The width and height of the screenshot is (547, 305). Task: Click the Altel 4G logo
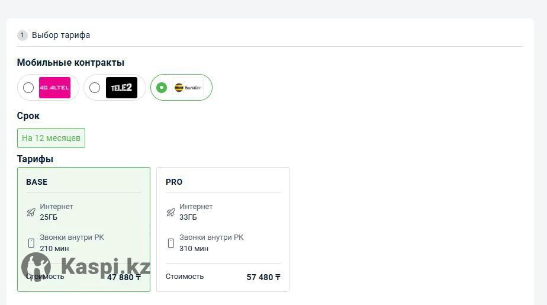[54, 88]
